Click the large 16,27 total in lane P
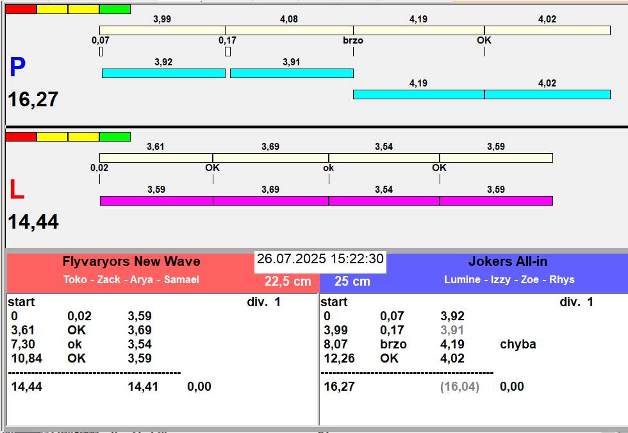 (x=33, y=99)
